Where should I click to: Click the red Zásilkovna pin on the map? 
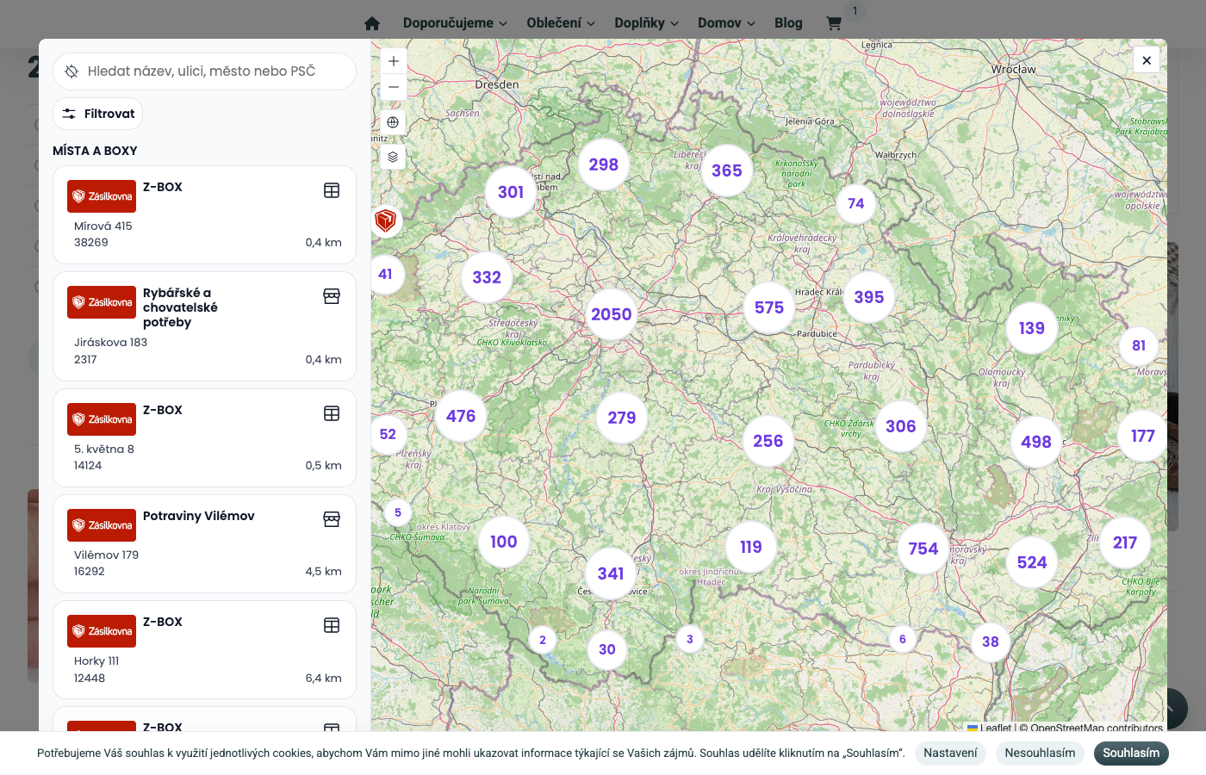coord(386,220)
